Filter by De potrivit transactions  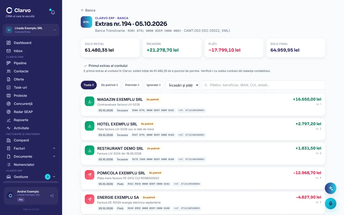pos(109,85)
